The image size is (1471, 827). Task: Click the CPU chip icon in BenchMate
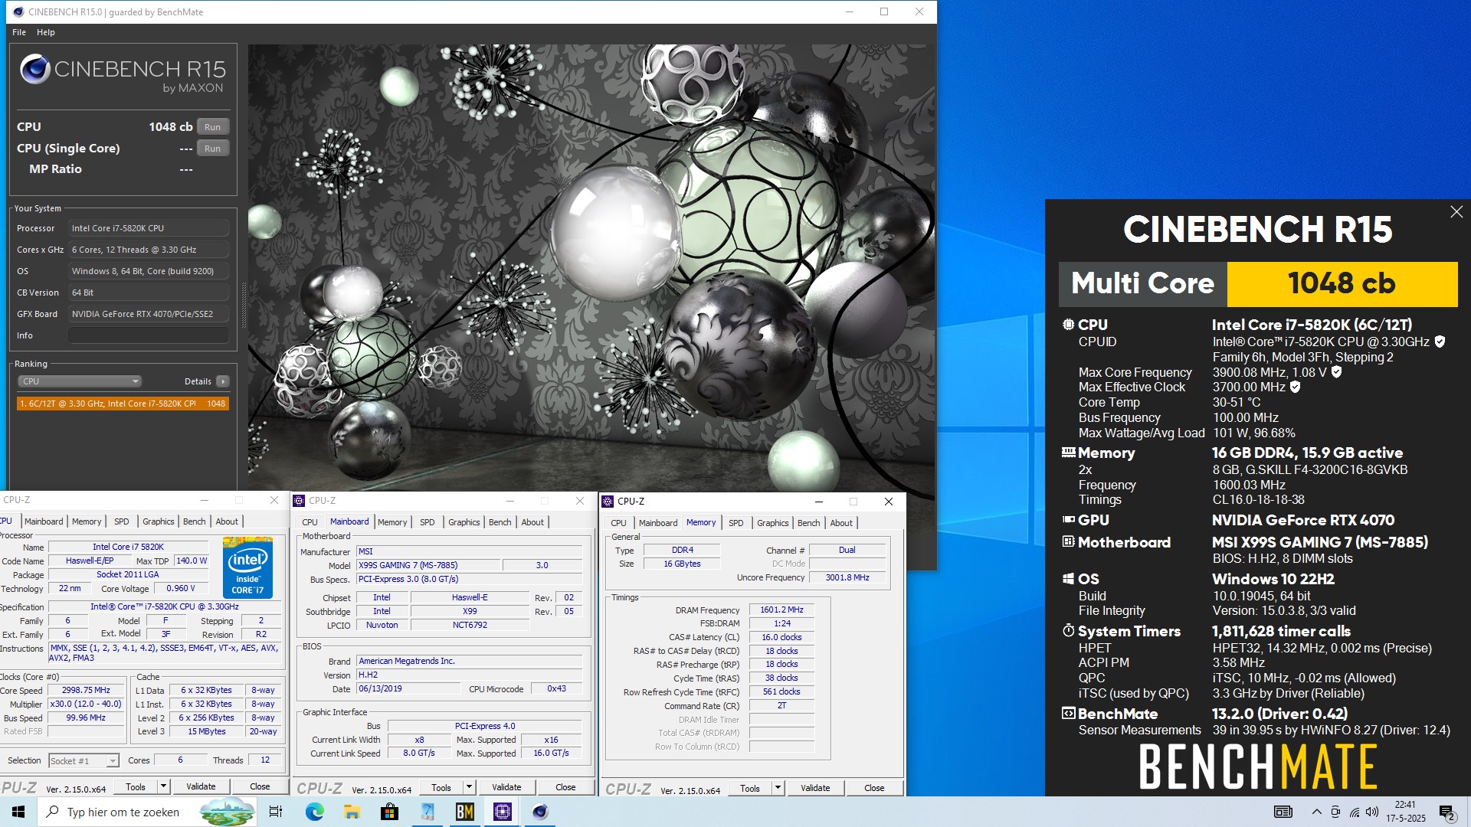(x=1068, y=325)
